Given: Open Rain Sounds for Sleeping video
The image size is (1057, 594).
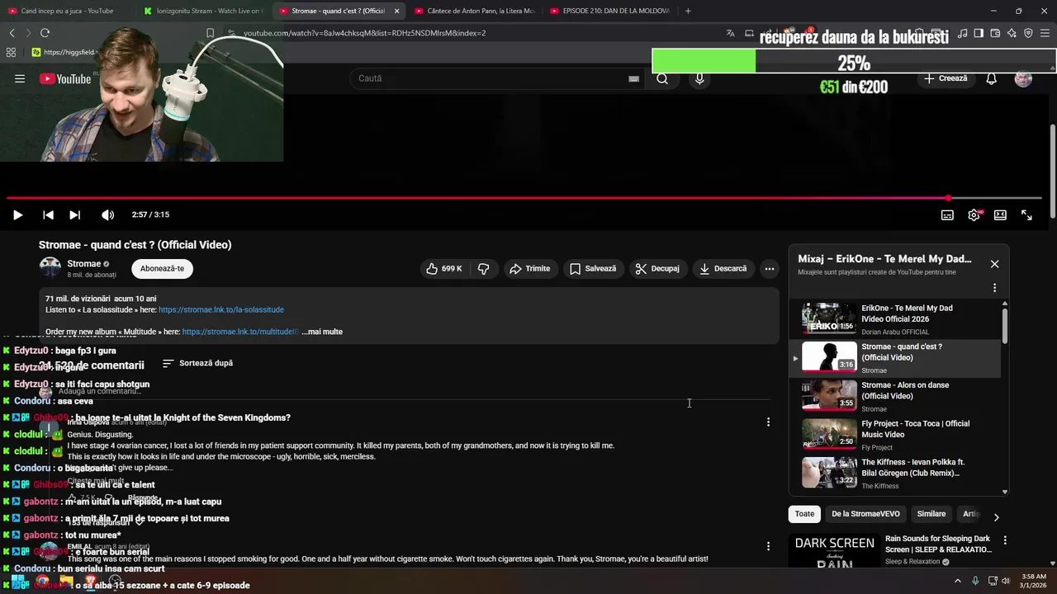Looking at the screenshot, I should pyautogui.click(x=938, y=544).
